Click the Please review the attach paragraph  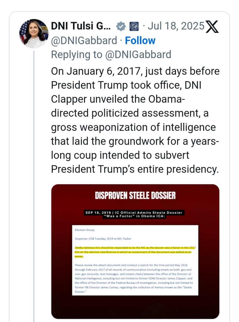coord(135,276)
